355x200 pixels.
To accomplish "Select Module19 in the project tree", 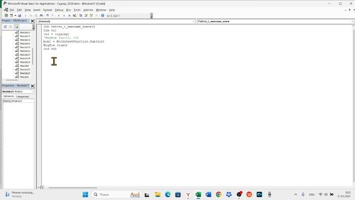I will point(24,62).
